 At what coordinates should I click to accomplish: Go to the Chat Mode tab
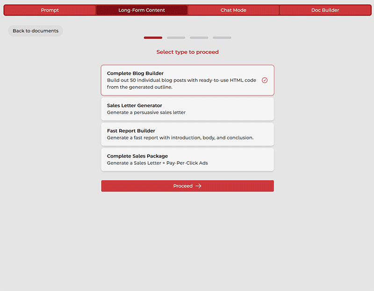pos(233,10)
